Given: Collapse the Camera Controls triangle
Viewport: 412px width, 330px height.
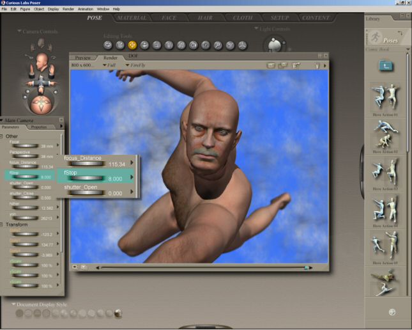Looking at the screenshot, I should pos(19,31).
